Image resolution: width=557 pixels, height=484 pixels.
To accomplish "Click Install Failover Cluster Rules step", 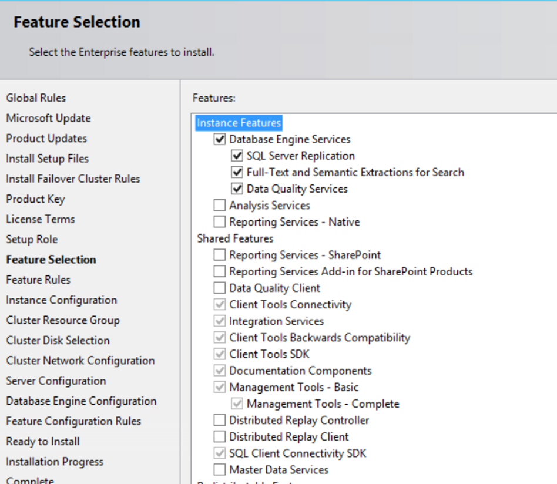I will point(73,179).
